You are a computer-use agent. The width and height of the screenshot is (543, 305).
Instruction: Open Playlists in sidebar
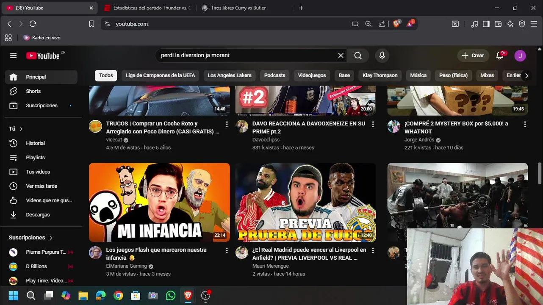point(41,158)
